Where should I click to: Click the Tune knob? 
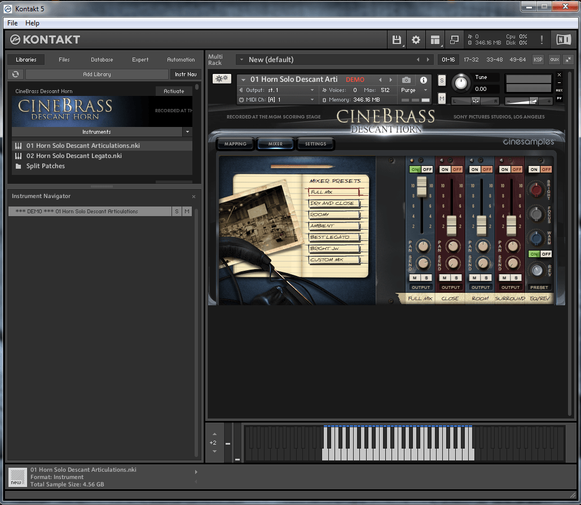[x=461, y=83]
